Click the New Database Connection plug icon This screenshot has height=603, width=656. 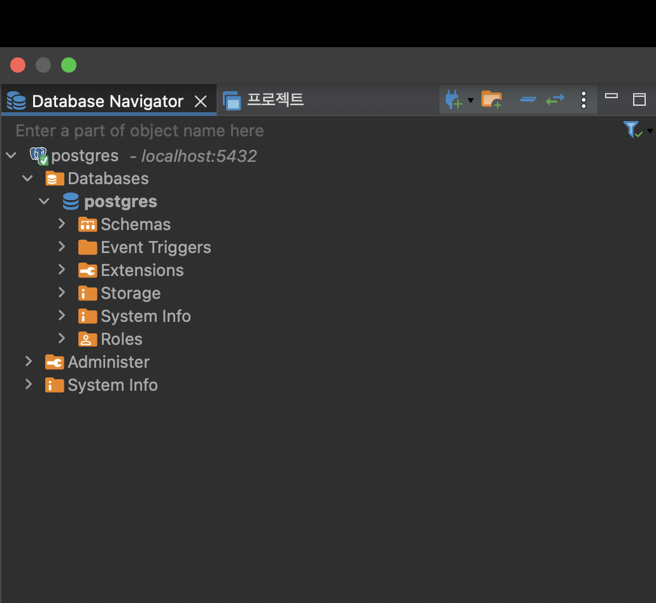click(x=453, y=99)
